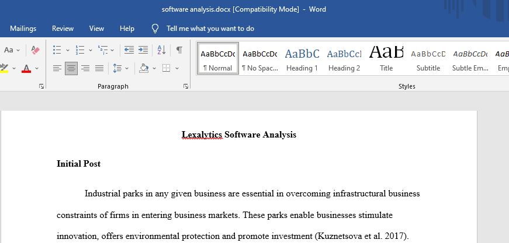Screen dimensions: 509x243
Task: Click the lightbulb Tell Me icon
Action: (x=155, y=29)
